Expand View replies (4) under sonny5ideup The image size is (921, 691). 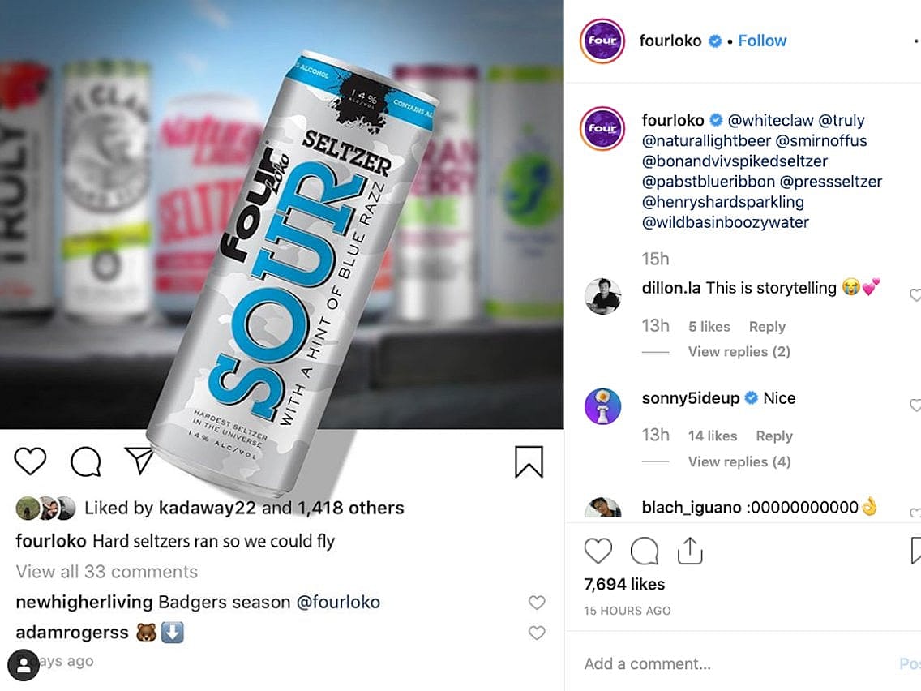[x=739, y=461]
